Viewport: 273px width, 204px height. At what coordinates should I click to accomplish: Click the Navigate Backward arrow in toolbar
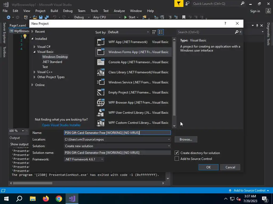[x=8, y=17]
